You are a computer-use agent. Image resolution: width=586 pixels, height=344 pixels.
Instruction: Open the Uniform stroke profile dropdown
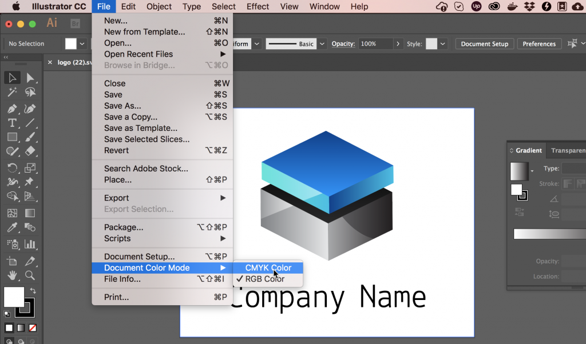pos(256,43)
